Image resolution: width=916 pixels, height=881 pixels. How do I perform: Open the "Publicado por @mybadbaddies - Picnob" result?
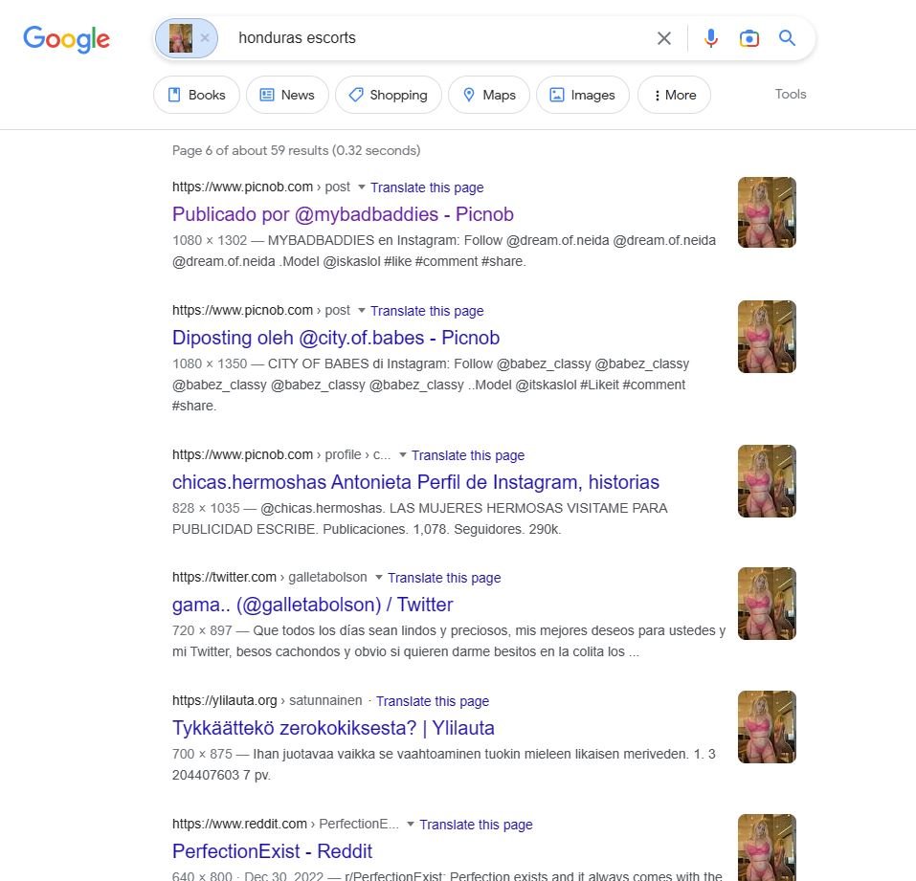343,214
